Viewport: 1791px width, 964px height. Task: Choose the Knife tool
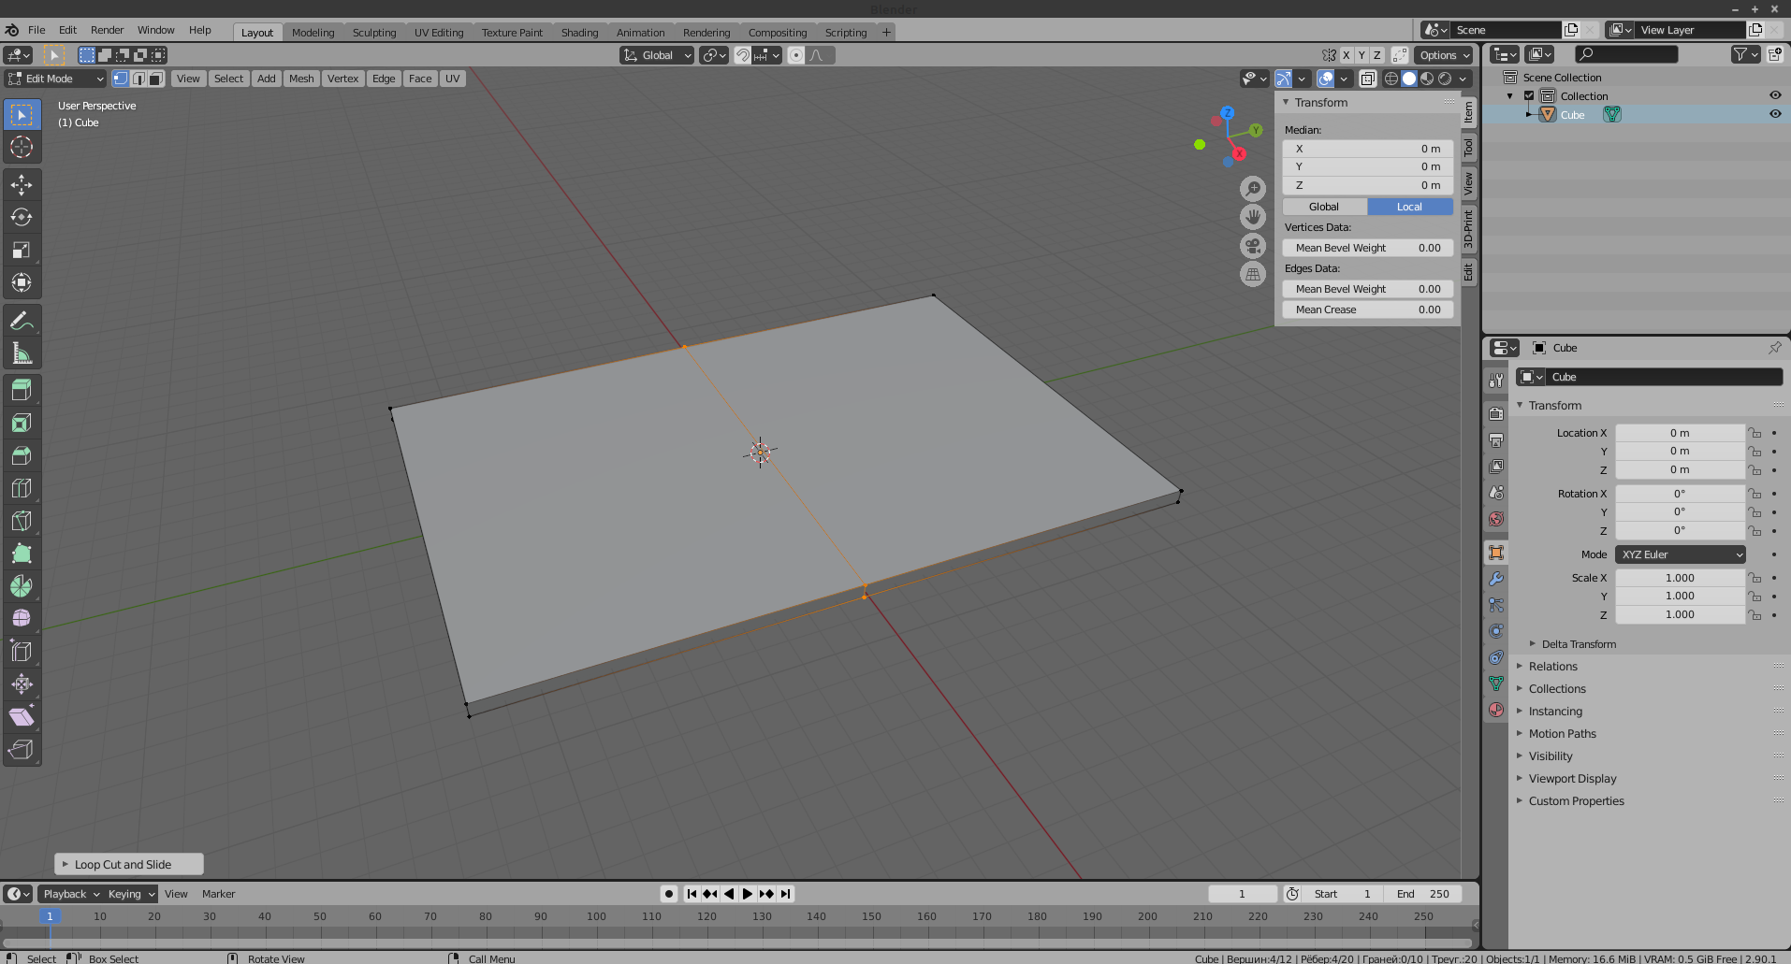pyautogui.click(x=22, y=521)
